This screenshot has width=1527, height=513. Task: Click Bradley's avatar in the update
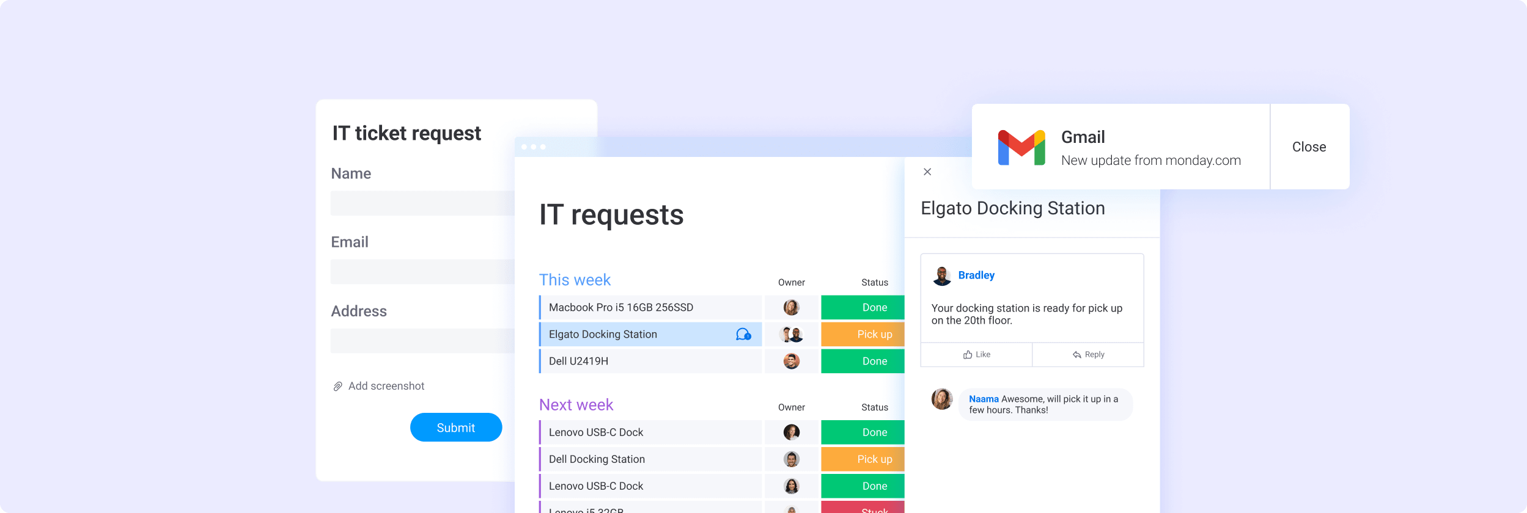tap(942, 276)
